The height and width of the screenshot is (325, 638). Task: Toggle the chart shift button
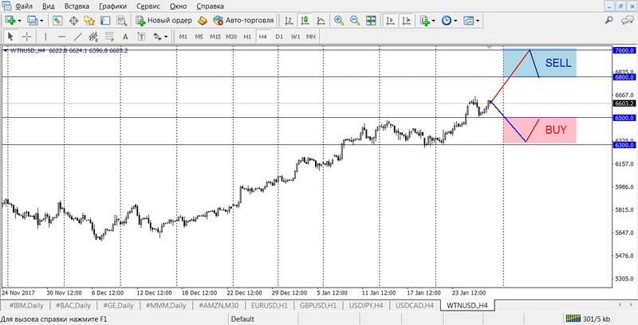pyautogui.click(x=408, y=20)
